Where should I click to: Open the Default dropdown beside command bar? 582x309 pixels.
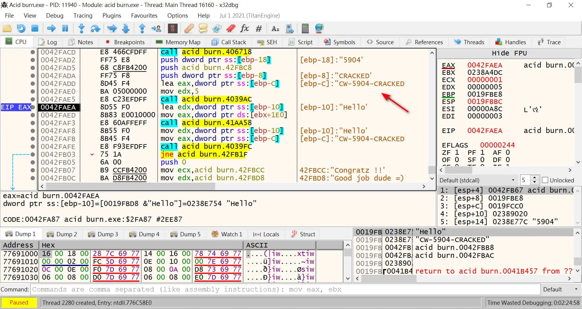pyautogui.click(x=560, y=289)
